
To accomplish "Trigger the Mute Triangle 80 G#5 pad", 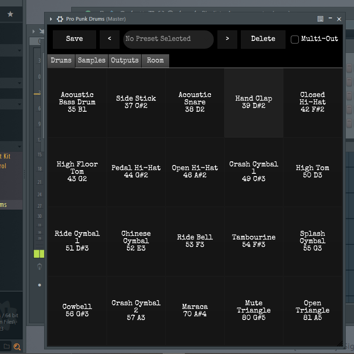I will pos(254,310).
